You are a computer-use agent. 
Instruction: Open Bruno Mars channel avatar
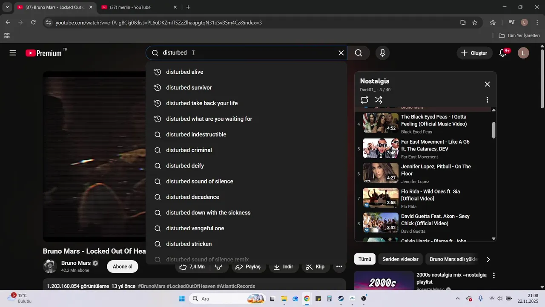point(50,266)
